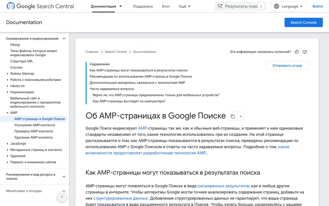Expand the Файлы Sitemap tree item
Viewport: 329px width, 206px height.
tap(7, 74)
